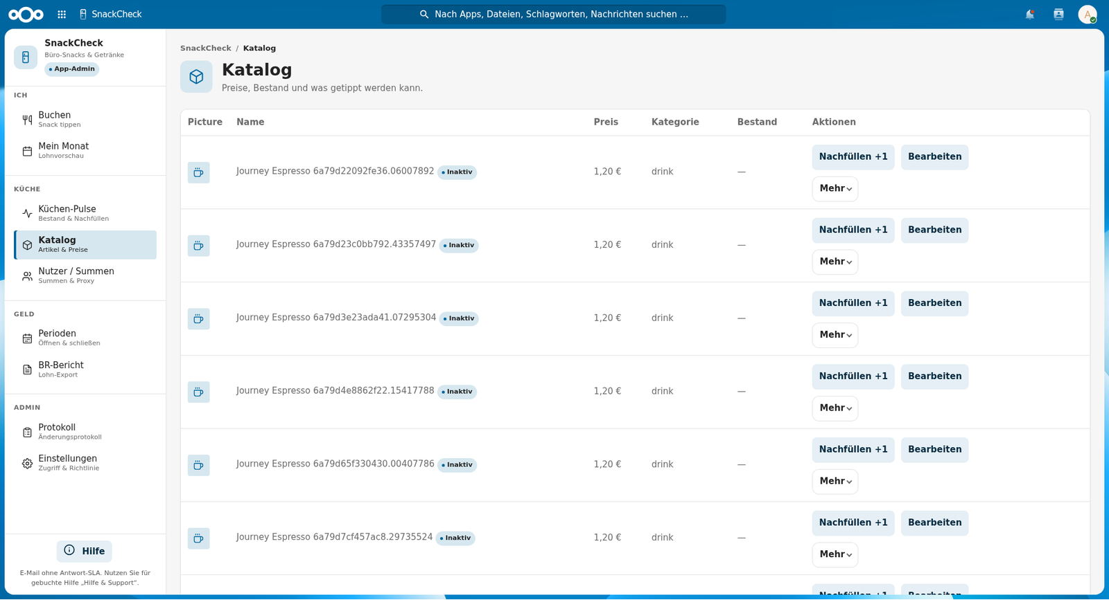Open BR-Bericht in the sidebar

coord(85,370)
